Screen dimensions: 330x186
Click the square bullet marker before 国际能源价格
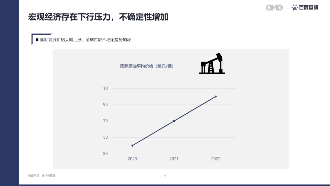(37, 40)
